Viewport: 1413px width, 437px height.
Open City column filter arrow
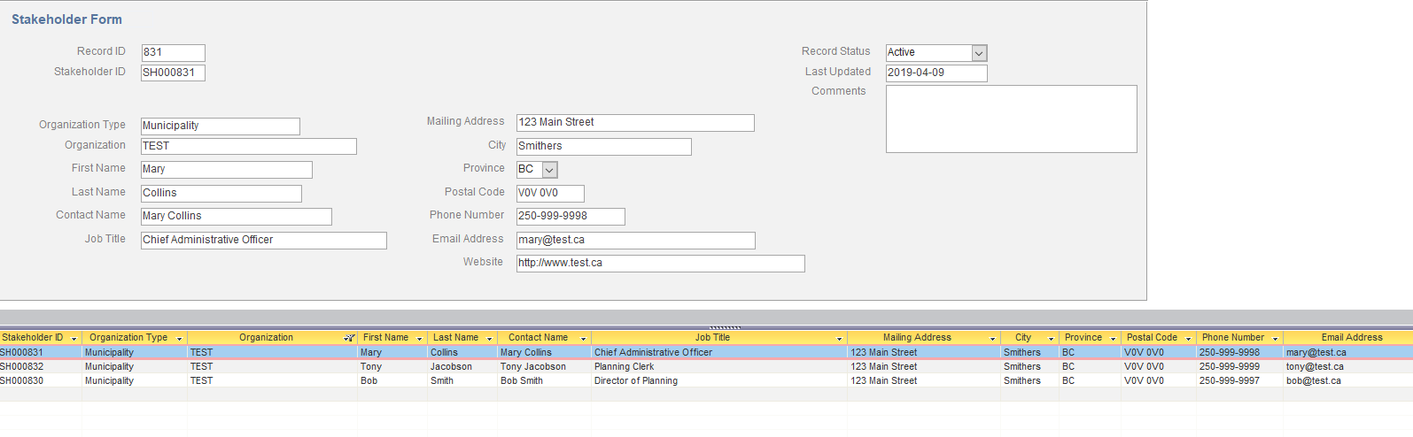pyautogui.click(x=1051, y=338)
